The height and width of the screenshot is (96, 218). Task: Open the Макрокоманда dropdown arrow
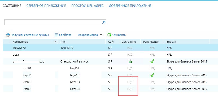pyautogui.click(x=101, y=35)
